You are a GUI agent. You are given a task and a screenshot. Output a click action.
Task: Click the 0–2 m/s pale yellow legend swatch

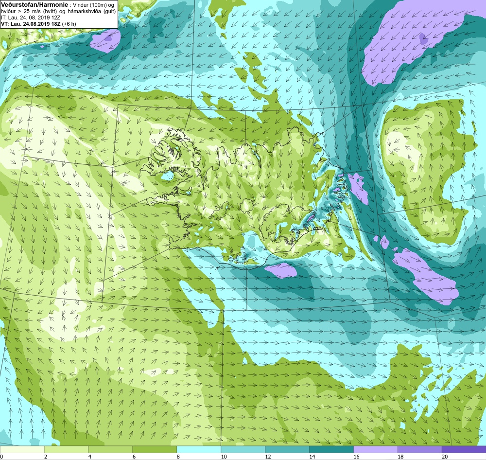tap(22, 449)
